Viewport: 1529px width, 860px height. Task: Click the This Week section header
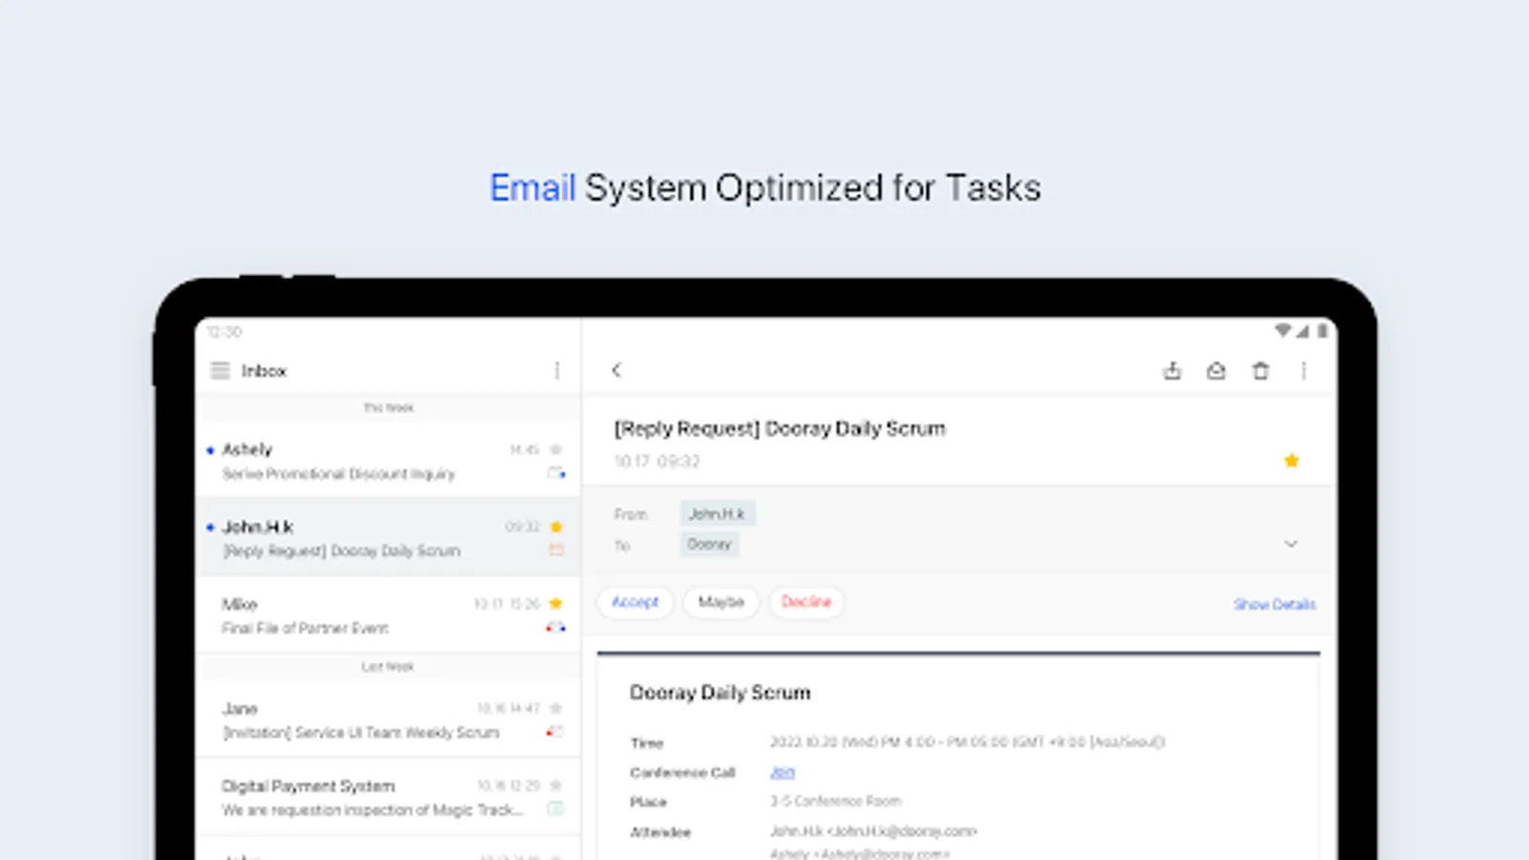[x=388, y=408]
